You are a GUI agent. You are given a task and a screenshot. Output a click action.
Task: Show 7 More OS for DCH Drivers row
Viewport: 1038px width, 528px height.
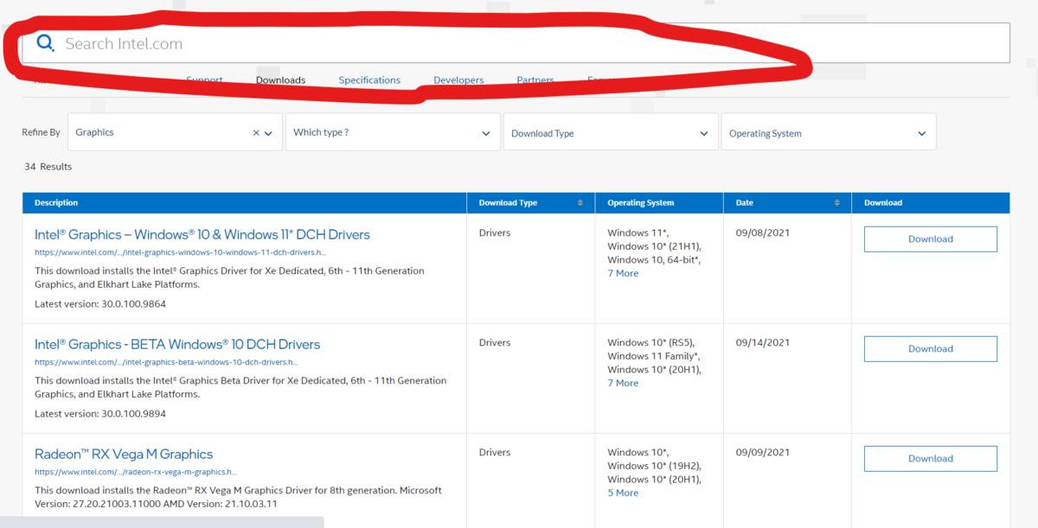(623, 273)
